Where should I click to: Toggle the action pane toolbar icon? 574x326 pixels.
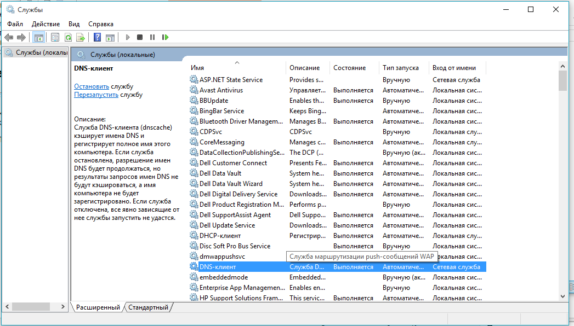click(110, 37)
